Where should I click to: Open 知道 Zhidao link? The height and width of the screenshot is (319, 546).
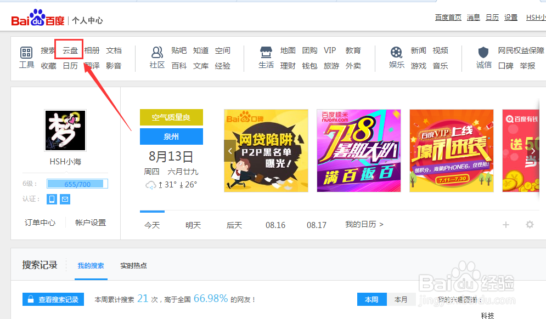click(201, 50)
